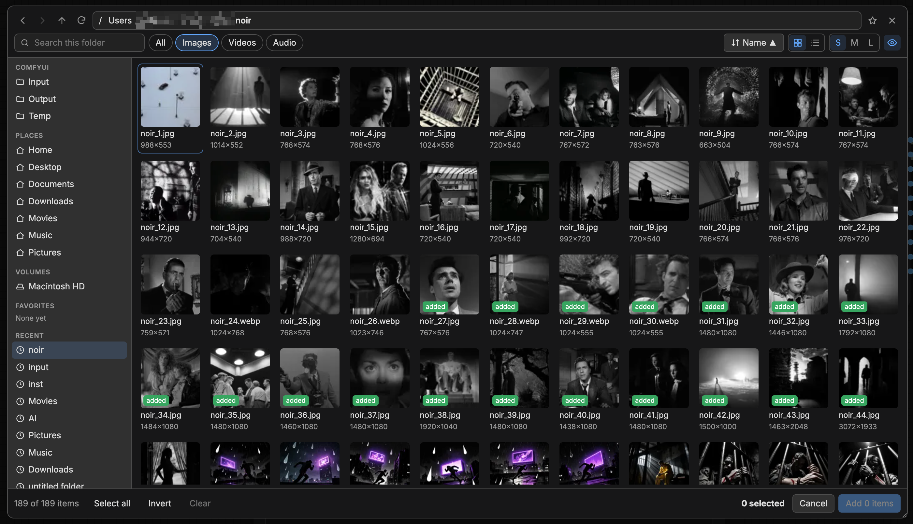Click the Cancel button

tap(813, 503)
